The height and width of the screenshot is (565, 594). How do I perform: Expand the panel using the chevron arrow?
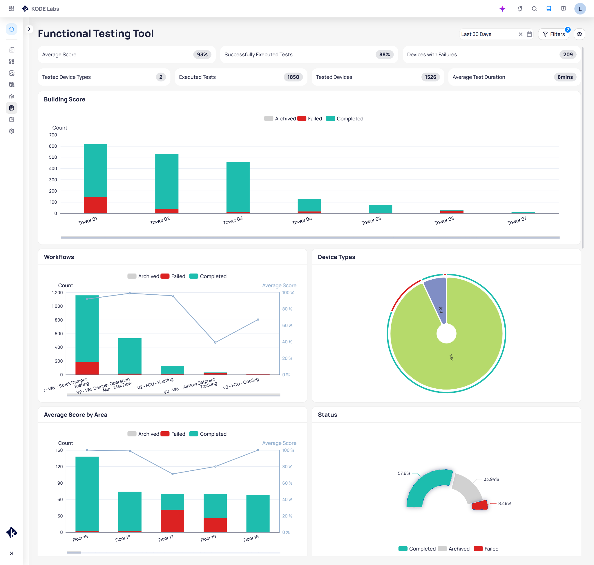click(29, 29)
